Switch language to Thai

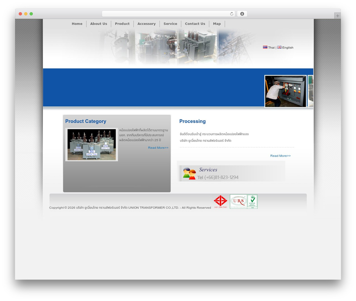point(271,47)
